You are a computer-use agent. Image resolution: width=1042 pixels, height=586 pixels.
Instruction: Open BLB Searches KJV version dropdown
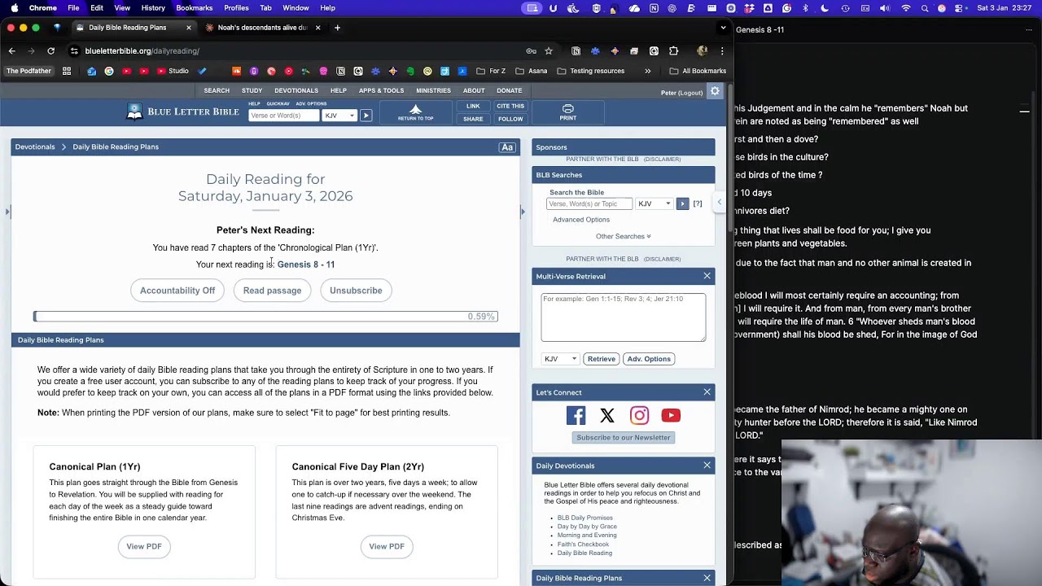654,203
